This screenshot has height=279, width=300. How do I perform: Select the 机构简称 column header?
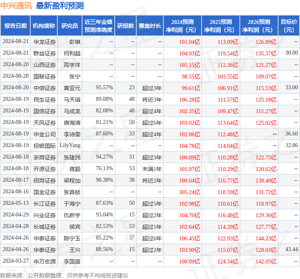point(44,26)
